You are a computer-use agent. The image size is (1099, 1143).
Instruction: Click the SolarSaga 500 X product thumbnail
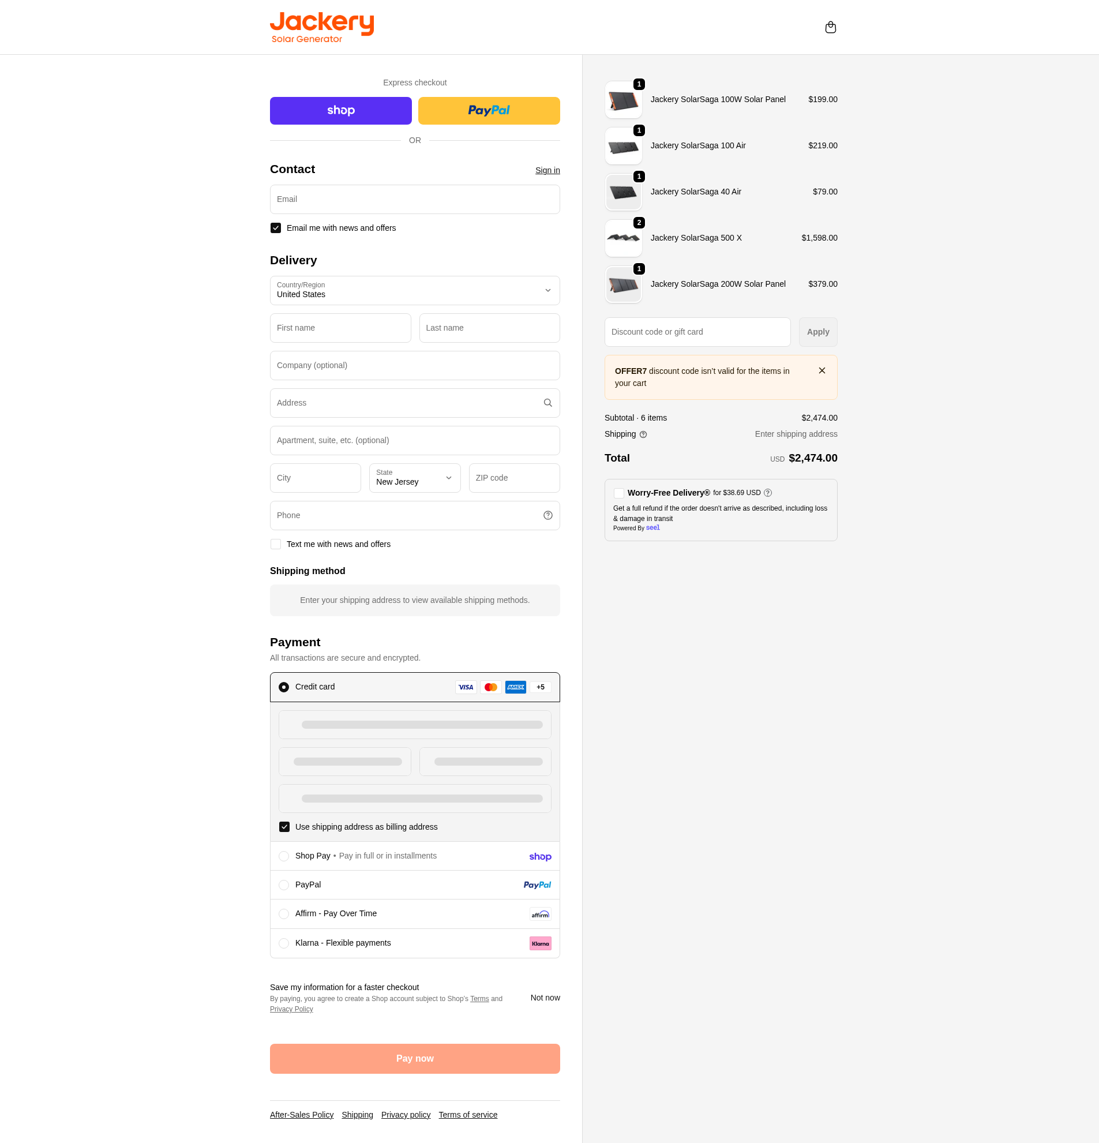pos(622,238)
